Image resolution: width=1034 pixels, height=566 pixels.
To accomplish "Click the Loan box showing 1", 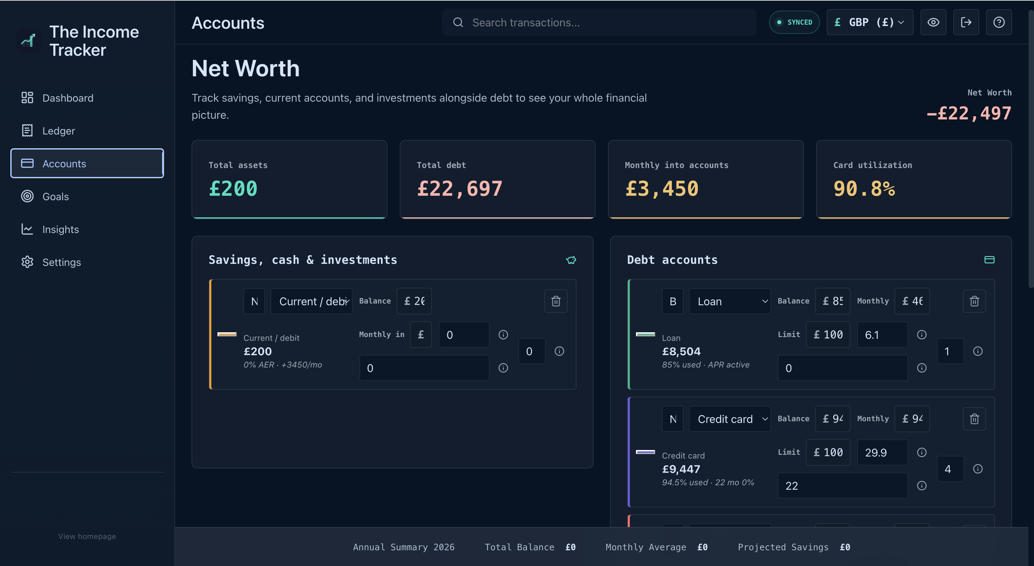I will 950,351.
